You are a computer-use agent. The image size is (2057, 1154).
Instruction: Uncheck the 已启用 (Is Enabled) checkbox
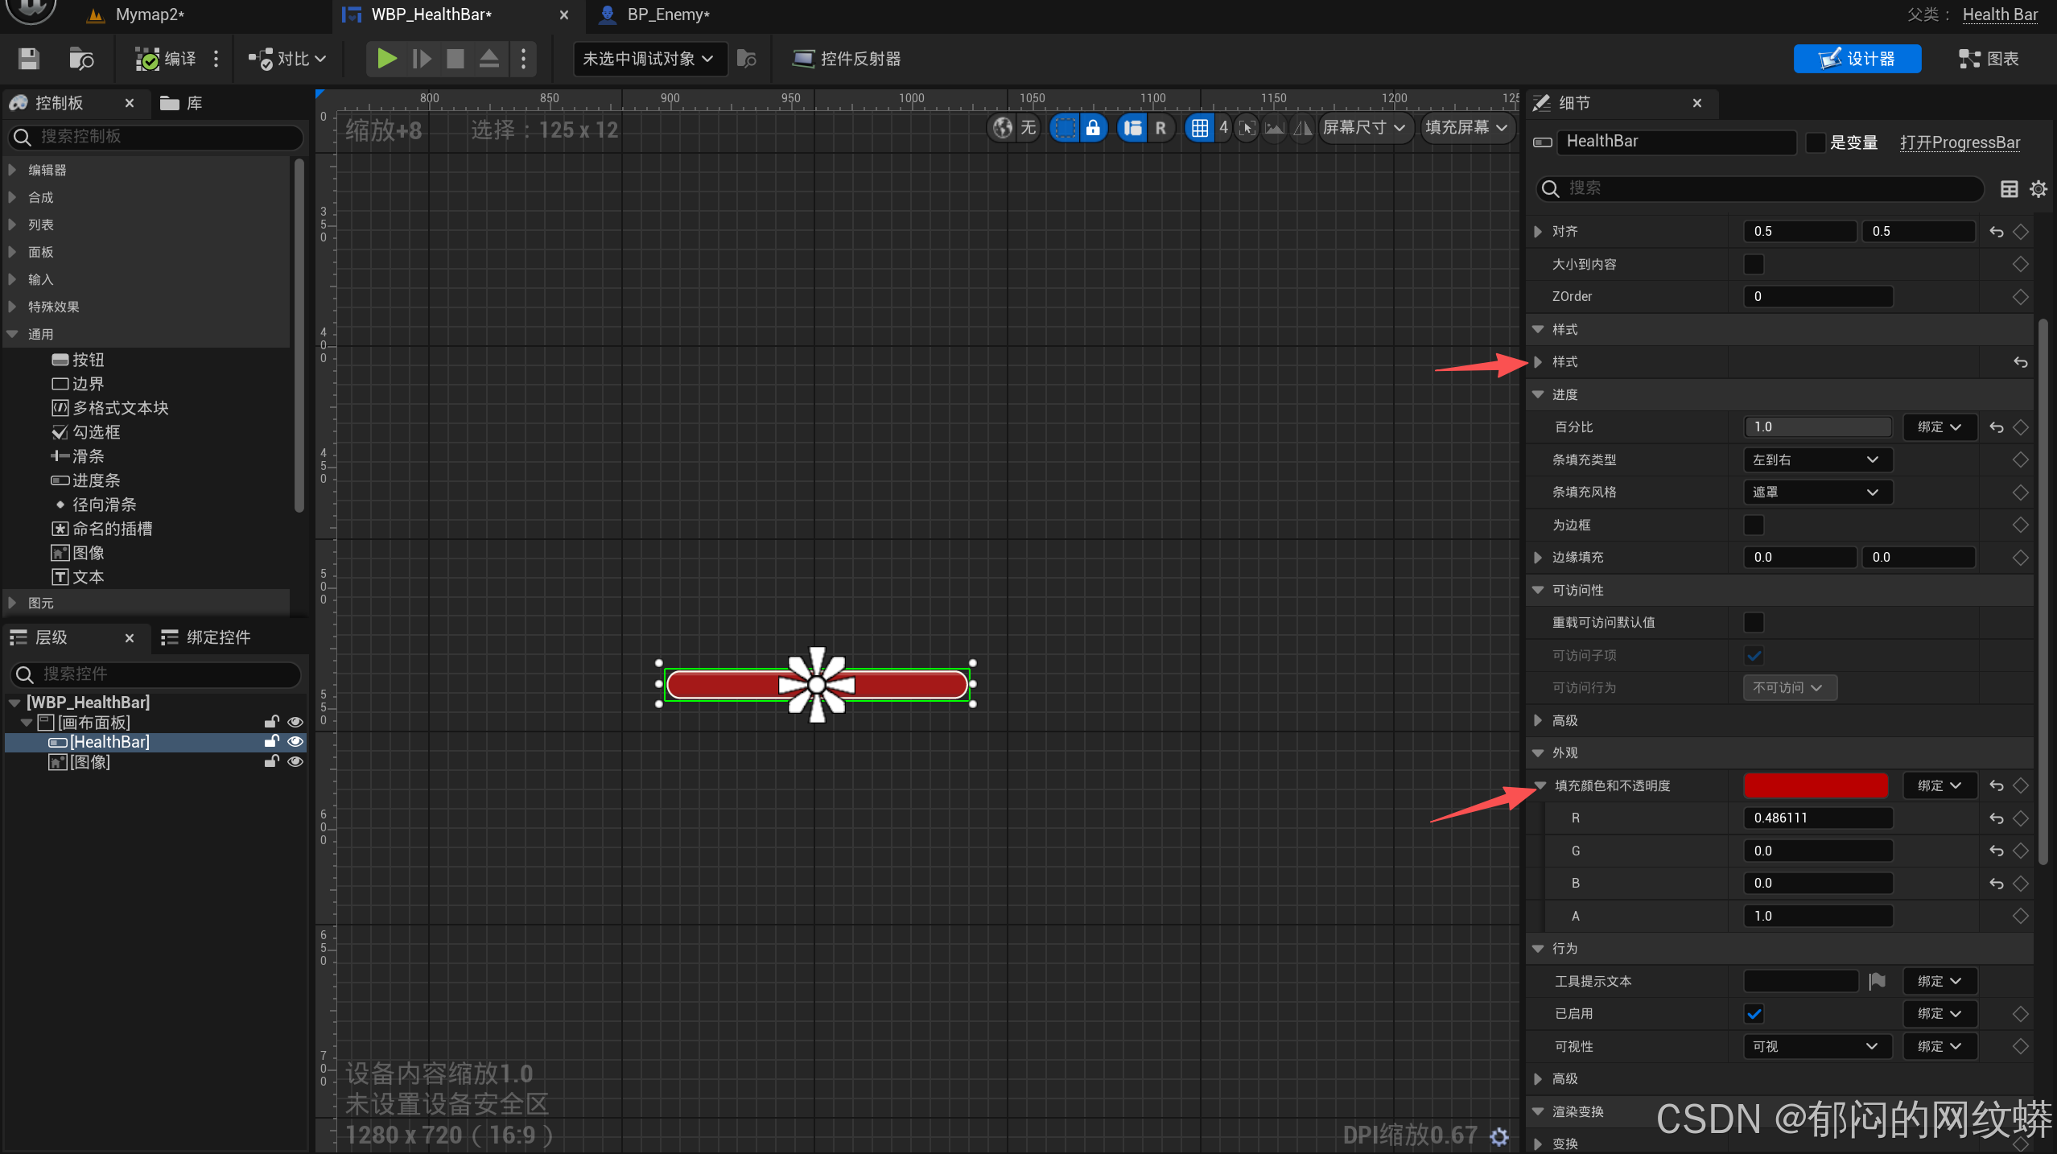click(1754, 1014)
